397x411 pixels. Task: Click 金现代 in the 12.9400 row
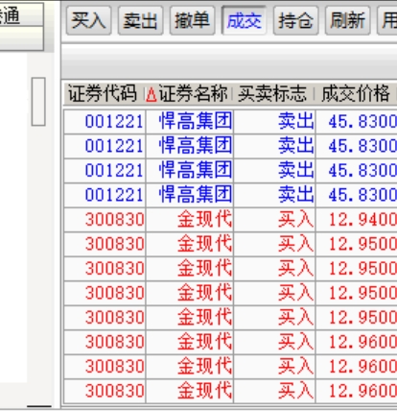pos(190,220)
